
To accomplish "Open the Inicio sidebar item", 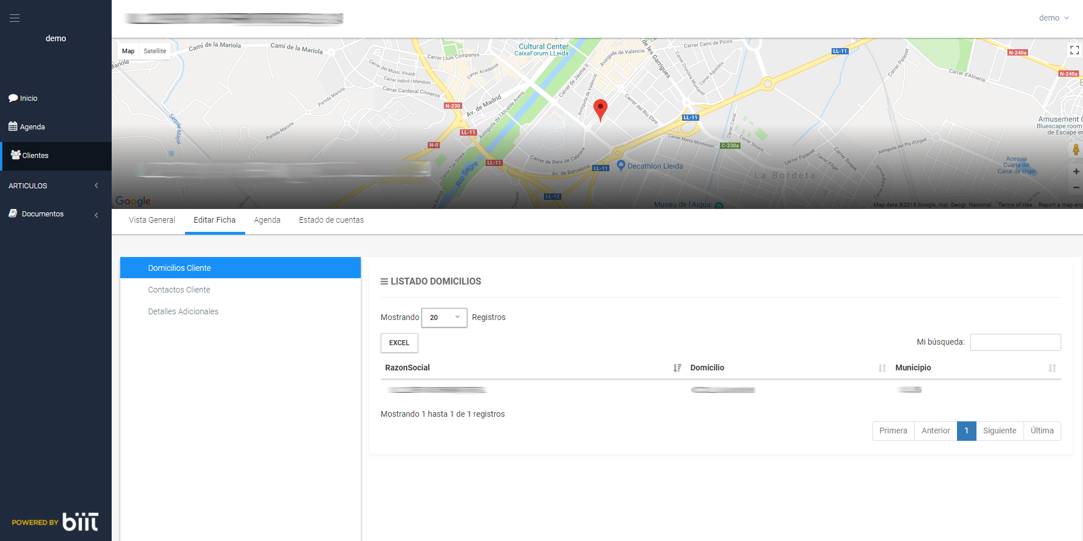I will point(23,98).
